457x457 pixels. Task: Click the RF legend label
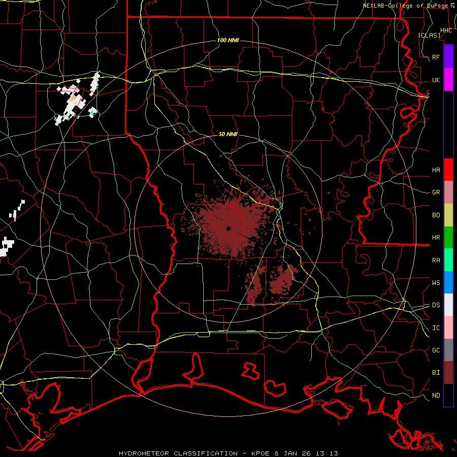click(x=436, y=57)
